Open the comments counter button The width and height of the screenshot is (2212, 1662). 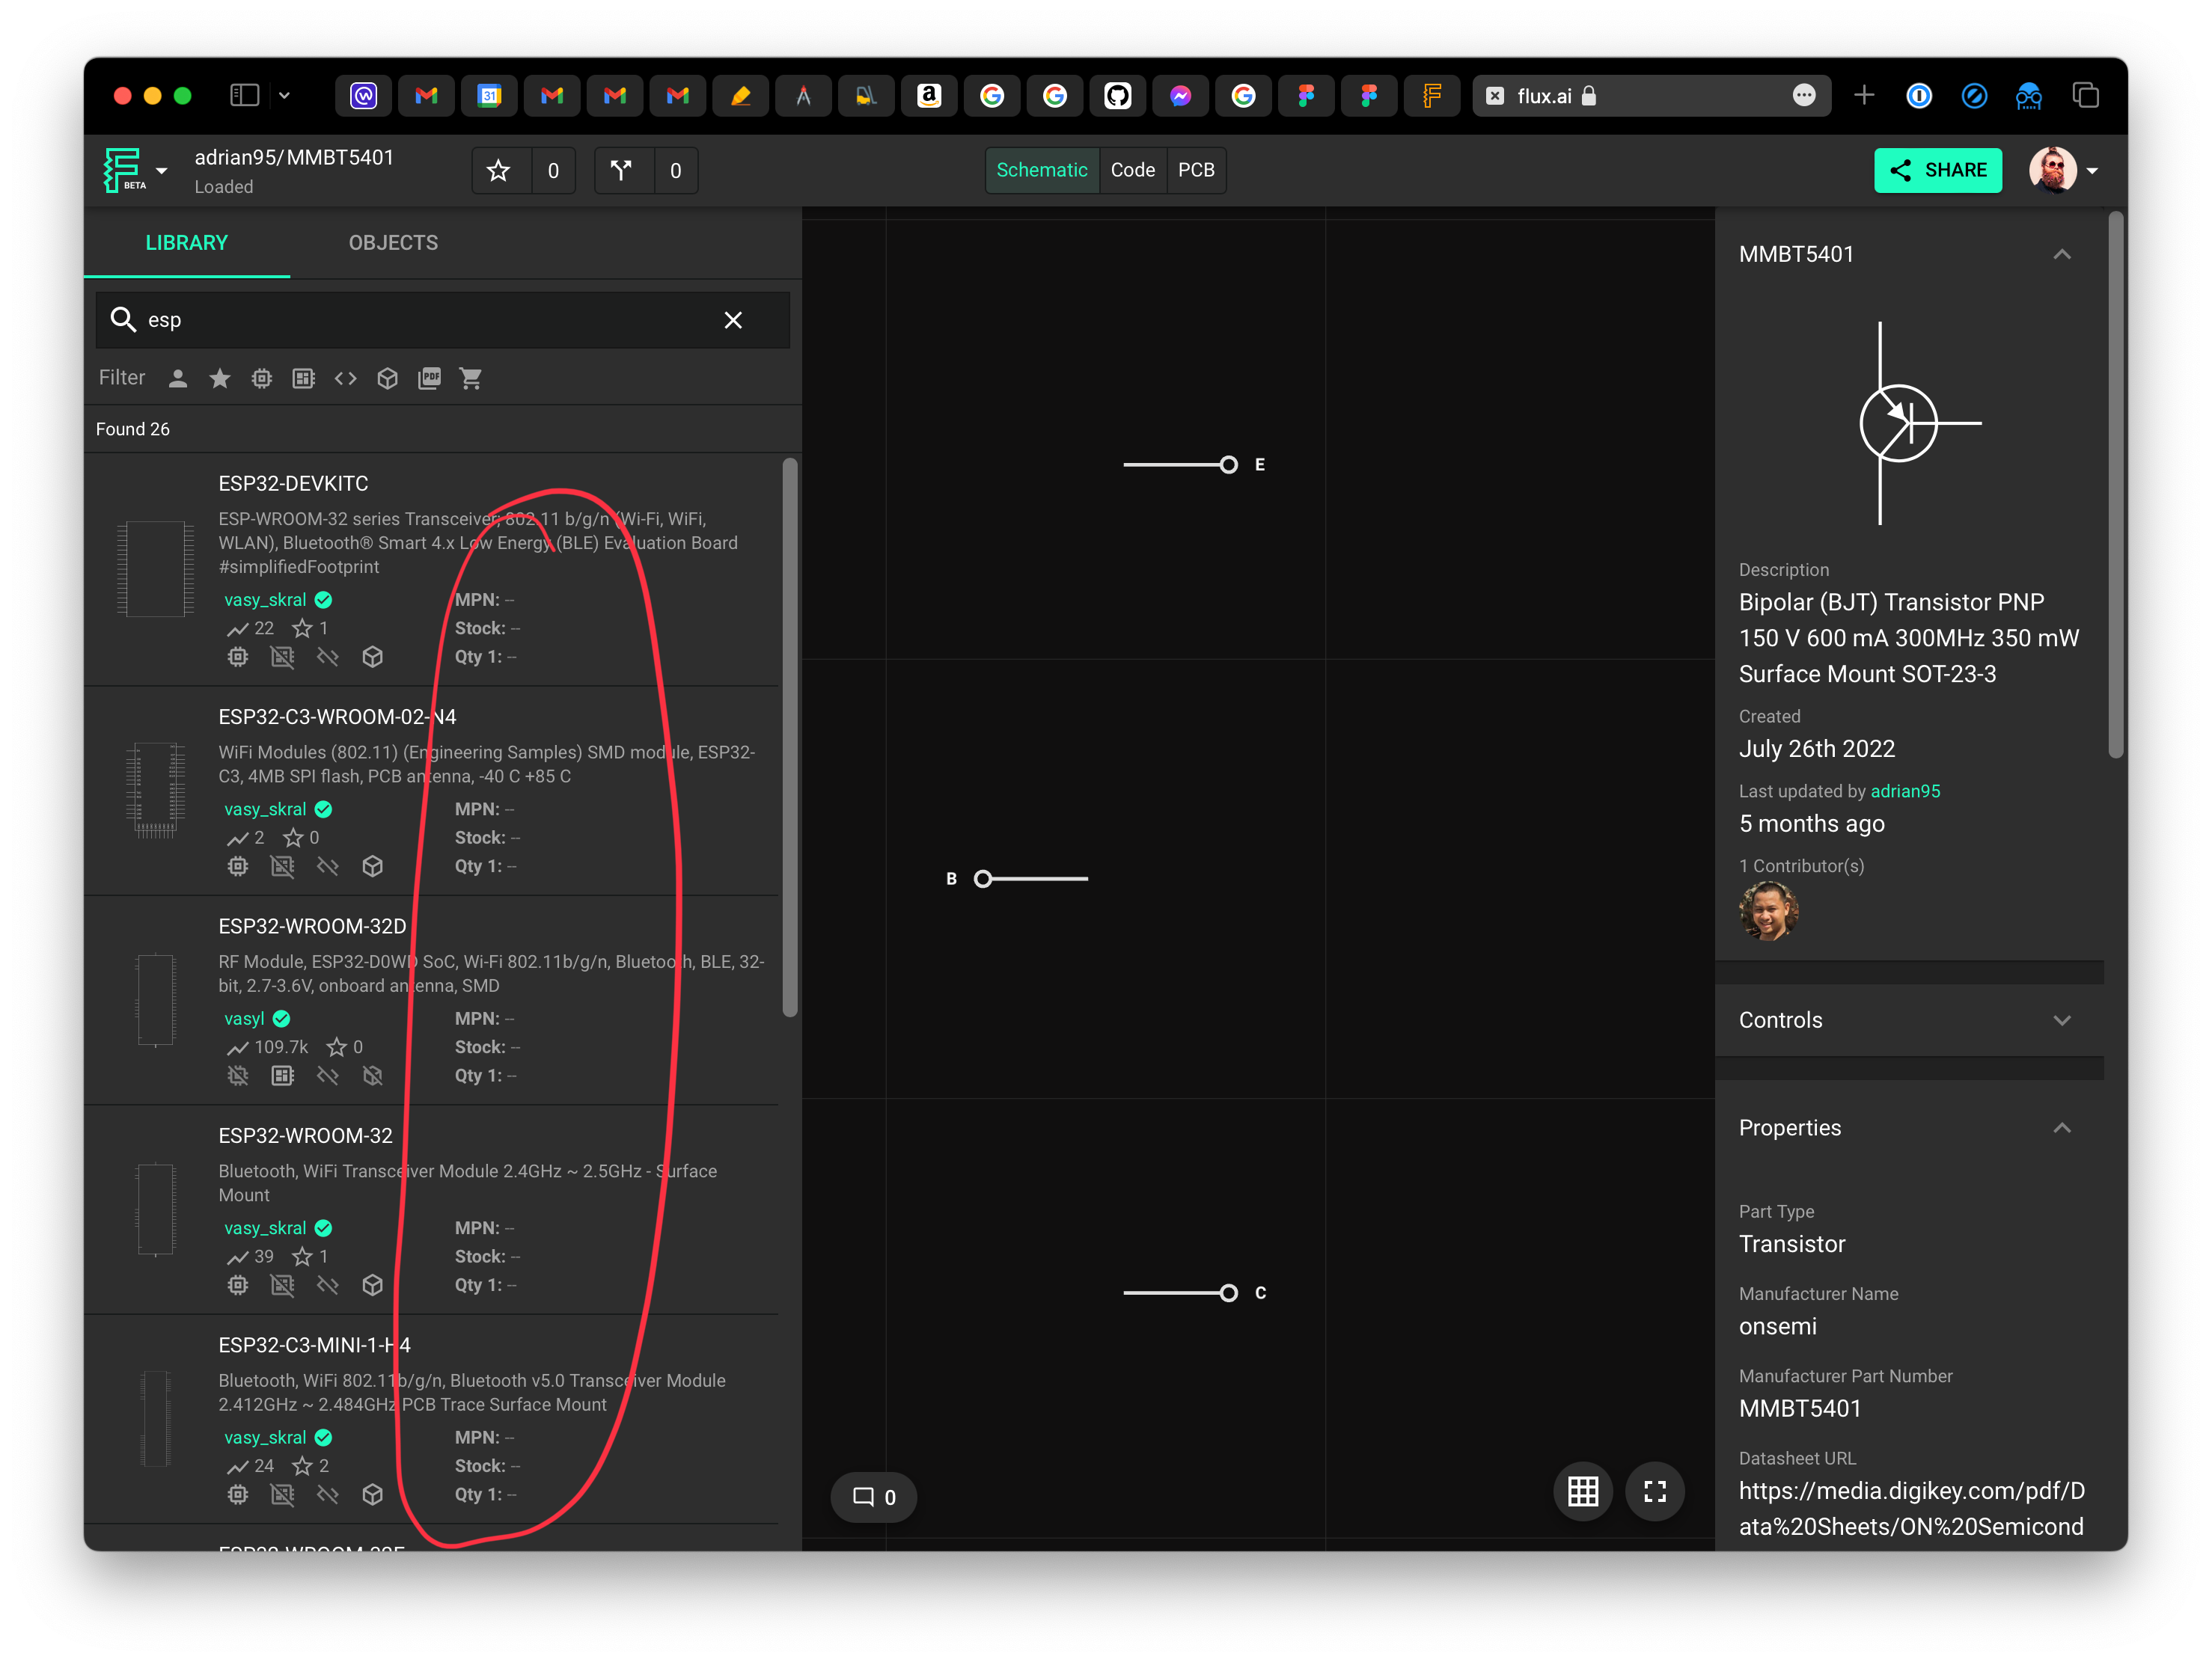[874, 1497]
